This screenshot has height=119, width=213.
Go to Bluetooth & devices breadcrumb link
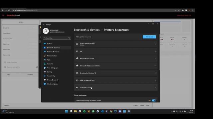point(87,30)
